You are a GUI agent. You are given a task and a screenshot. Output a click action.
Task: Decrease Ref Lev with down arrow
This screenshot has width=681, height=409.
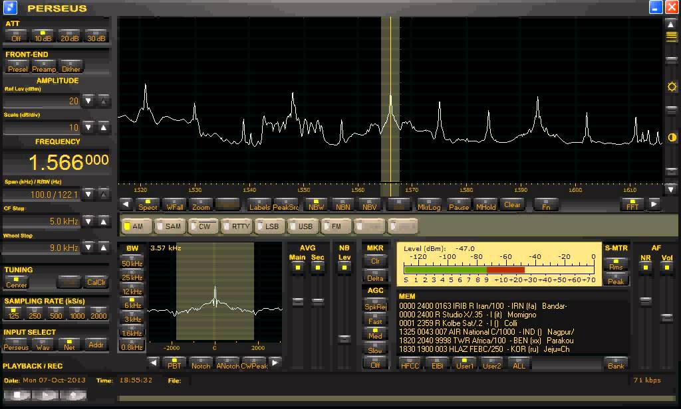point(88,101)
